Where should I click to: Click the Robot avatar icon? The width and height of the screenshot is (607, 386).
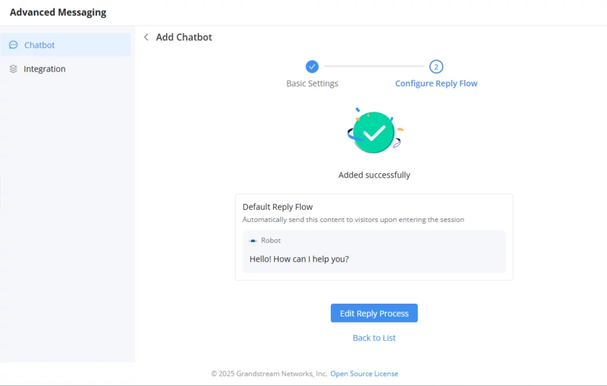[x=253, y=240]
